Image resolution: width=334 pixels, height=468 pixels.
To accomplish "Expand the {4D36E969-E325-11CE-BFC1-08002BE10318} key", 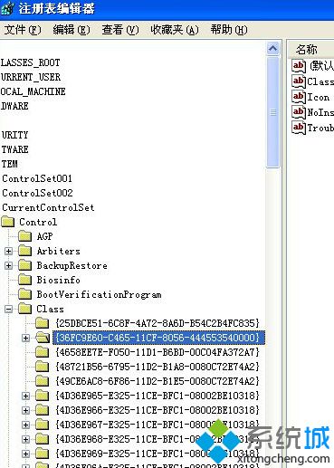I will 26,454.
